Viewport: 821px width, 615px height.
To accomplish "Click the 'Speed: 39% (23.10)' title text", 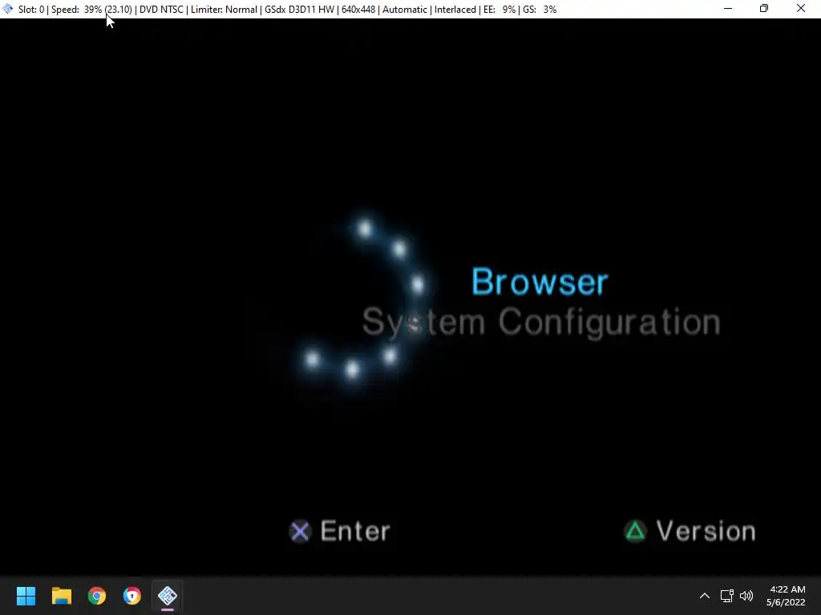I will (x=91, y=10).
